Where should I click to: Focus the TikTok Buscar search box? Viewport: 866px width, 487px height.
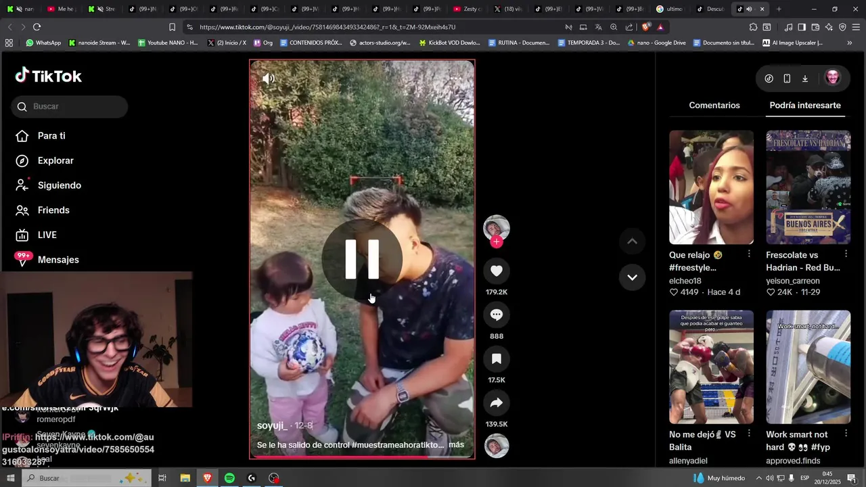tap(69, 106)
